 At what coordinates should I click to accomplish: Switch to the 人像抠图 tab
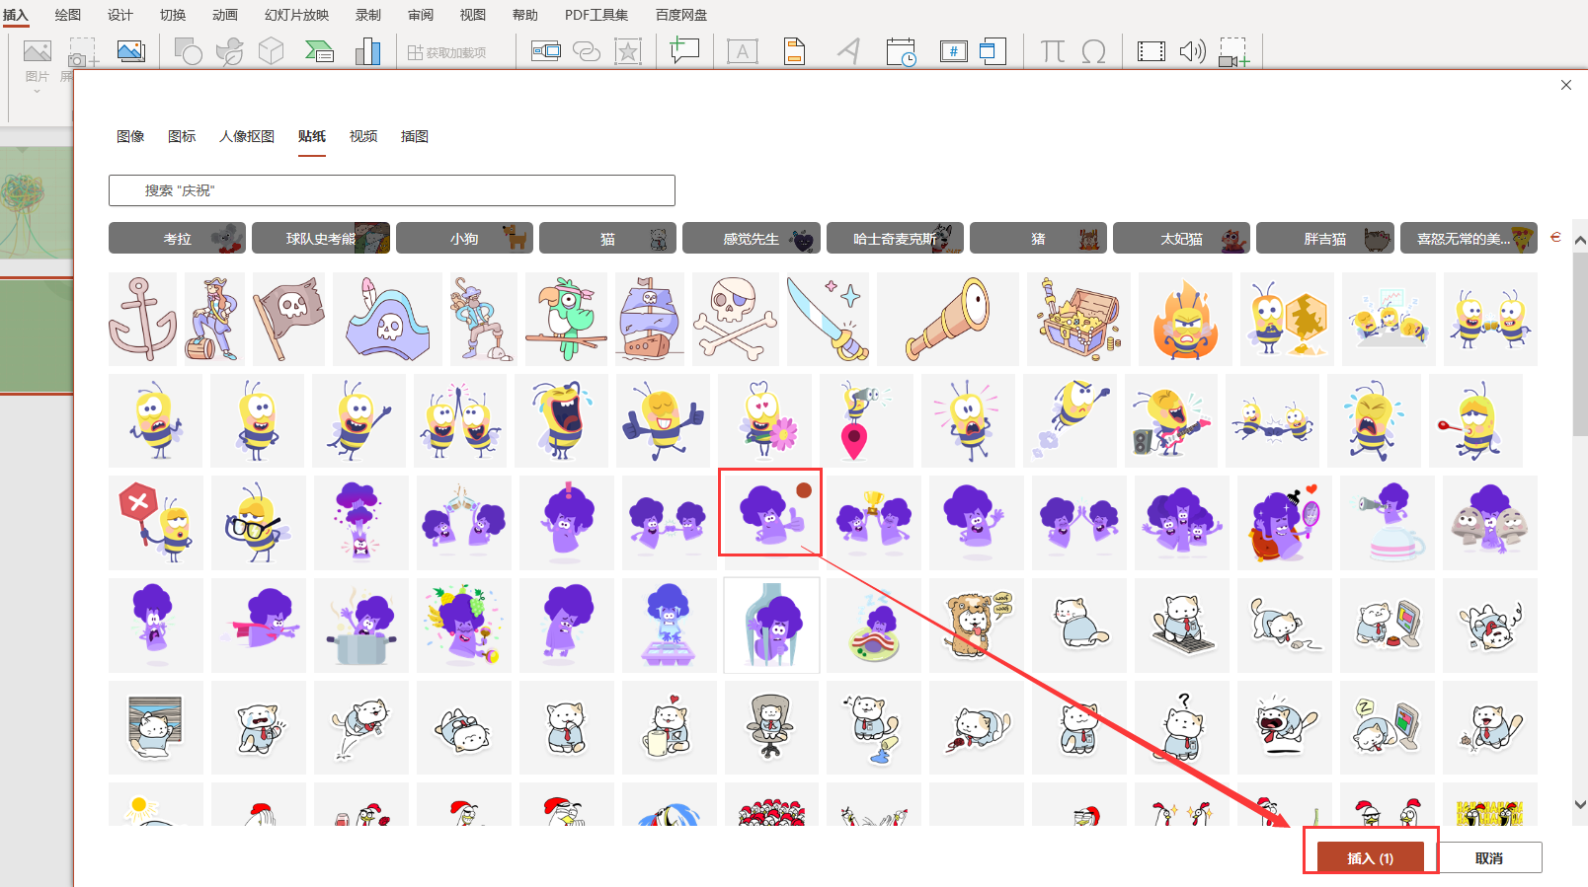(x=247, y=136)
